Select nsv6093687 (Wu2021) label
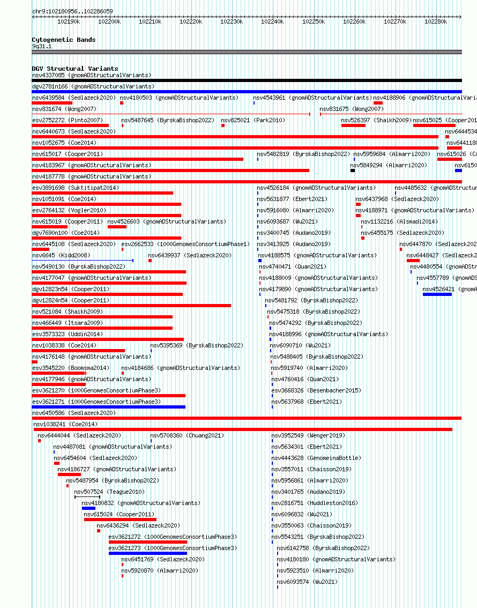 tap(287, 221)
